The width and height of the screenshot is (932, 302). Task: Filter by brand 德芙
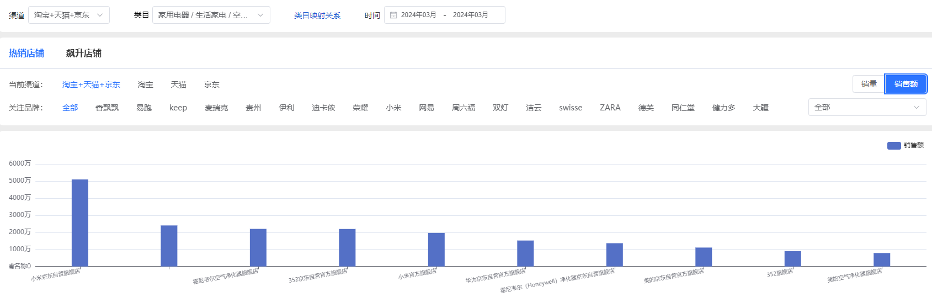pyautogui.click(x=646, y=108)
